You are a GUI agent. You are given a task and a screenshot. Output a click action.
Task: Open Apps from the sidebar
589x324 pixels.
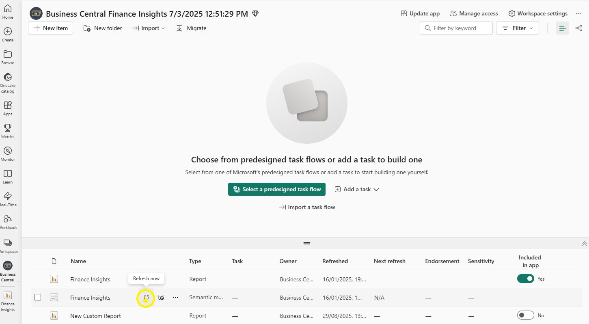pyautogui.click(x=8, y=108)
